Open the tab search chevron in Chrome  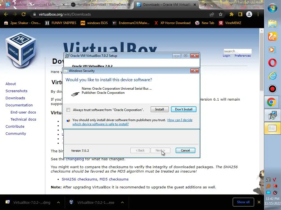231,4
